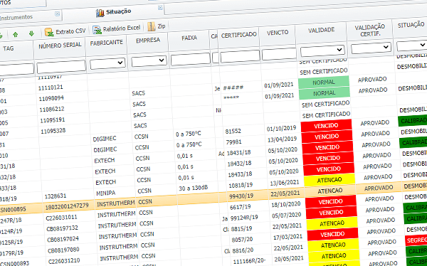Image resolution: width=427 pixels, height=266 pixels.
Task: Sort by FABRICANTE column header
Action: click(107, 43)
